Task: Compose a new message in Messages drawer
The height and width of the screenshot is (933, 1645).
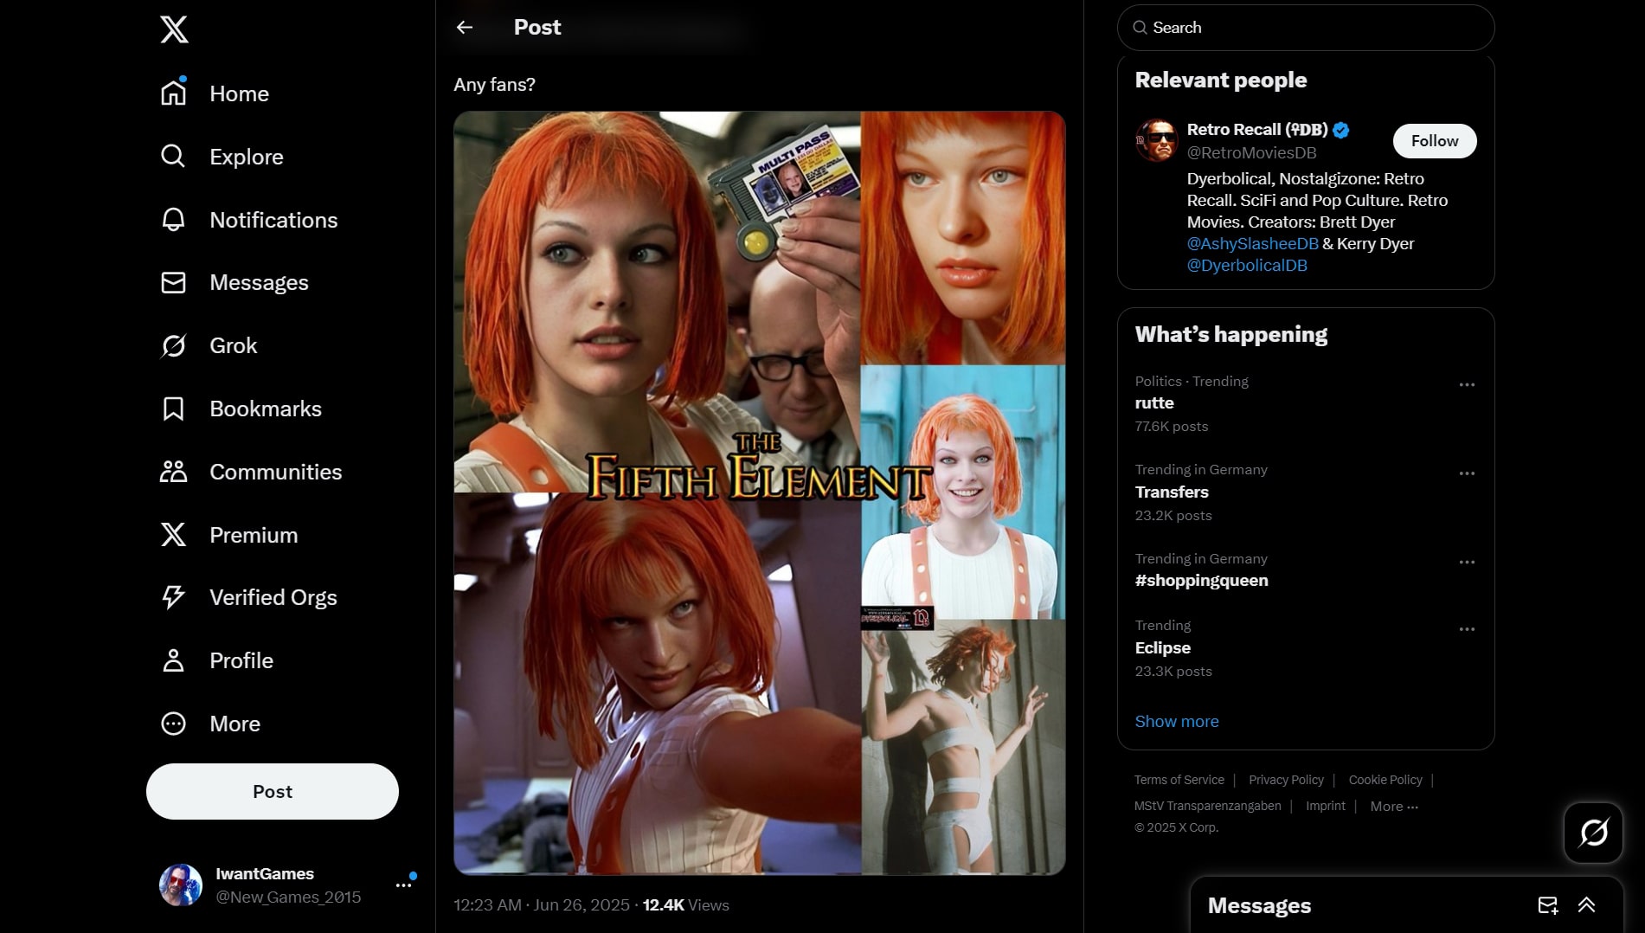Action: (x=1547, y=905)
